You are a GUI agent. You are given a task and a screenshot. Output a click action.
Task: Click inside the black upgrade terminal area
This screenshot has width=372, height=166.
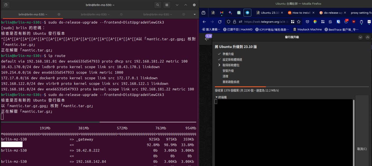tap(284, 133)
